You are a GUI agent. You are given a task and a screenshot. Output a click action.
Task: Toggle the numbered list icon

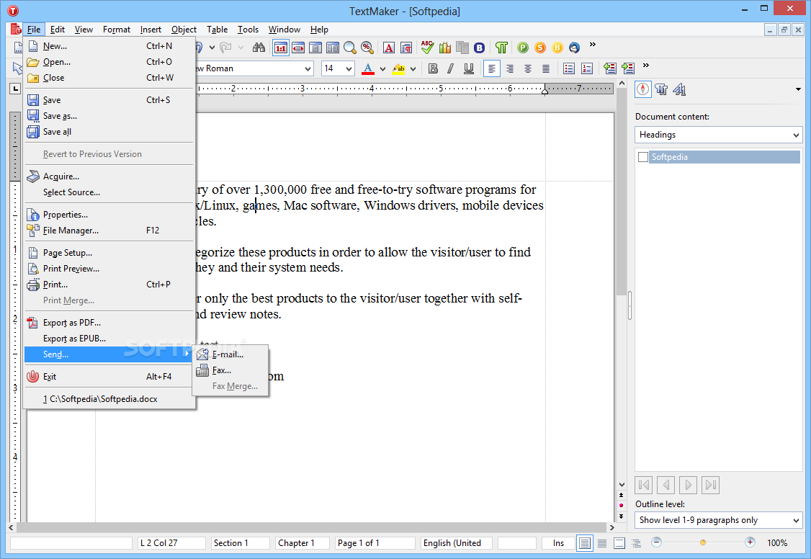click(587, 68)
